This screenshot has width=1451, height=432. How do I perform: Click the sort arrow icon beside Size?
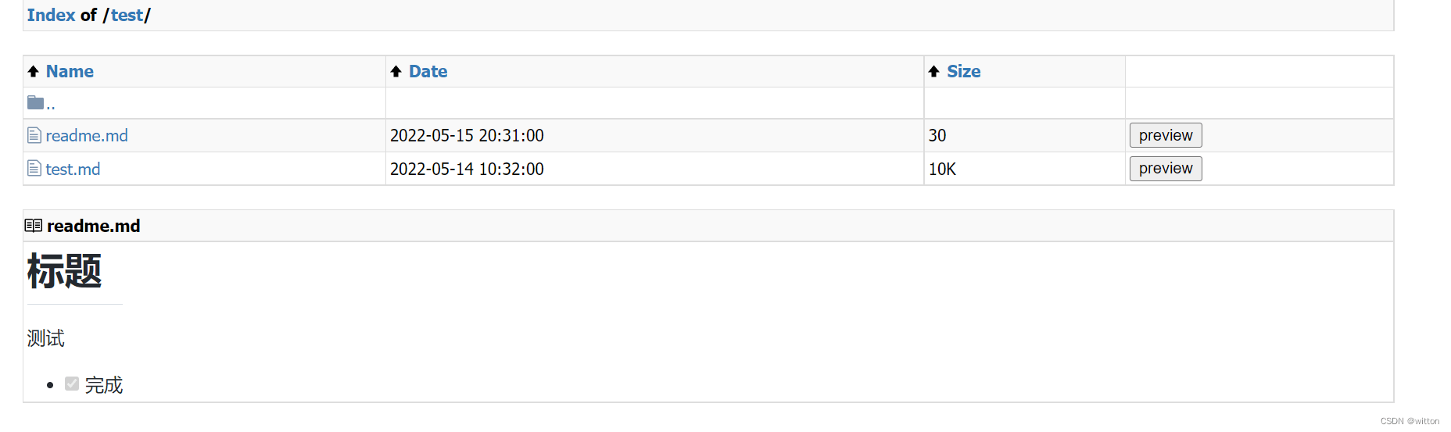[933, 72]
